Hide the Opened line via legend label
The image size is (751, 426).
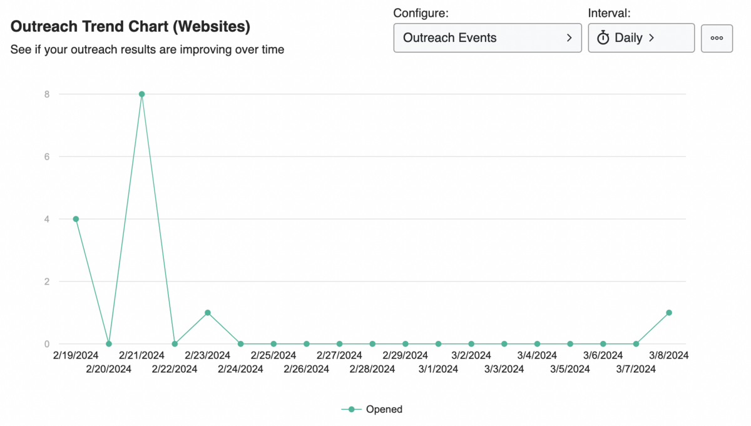pyautogui.click(x=384, y=409)
